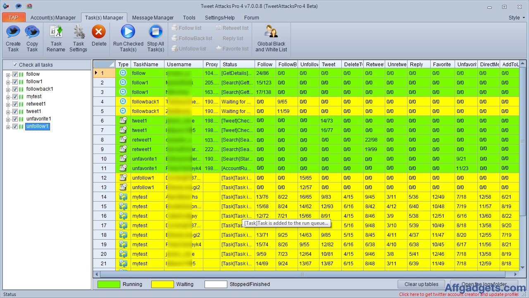
Task: Uncheck the follow1 task checkbox
Action: (15, 82)
